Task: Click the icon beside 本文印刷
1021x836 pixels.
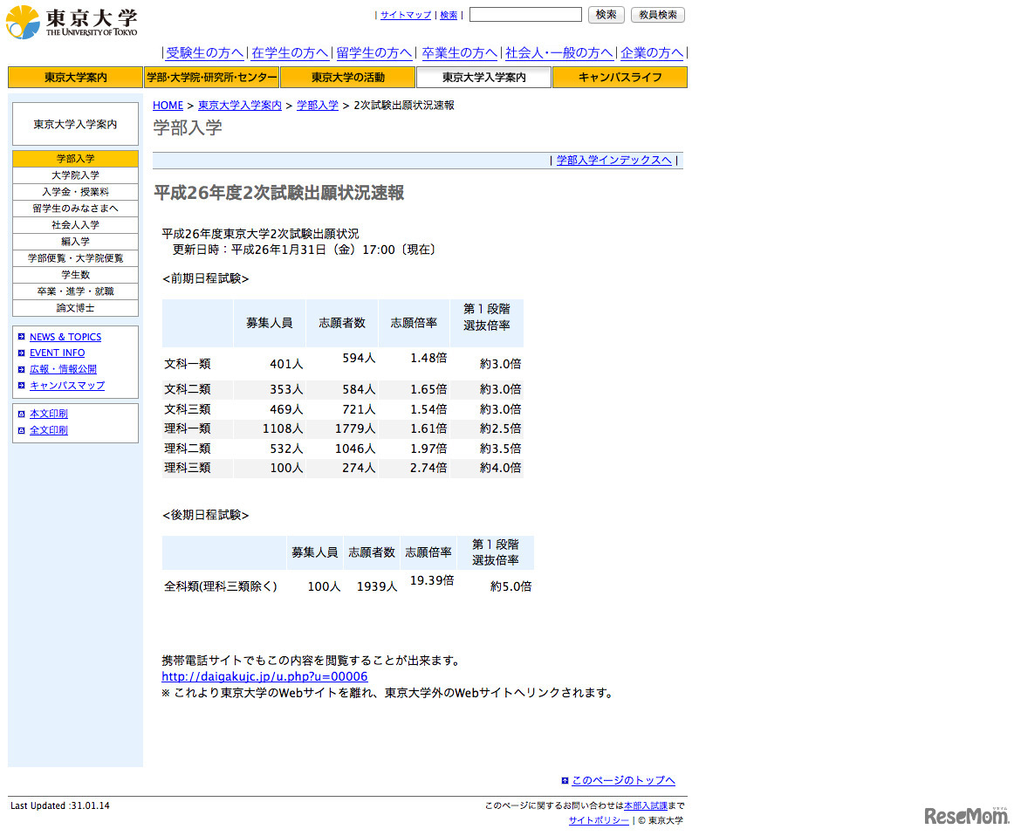Action: tap(22, 414)
